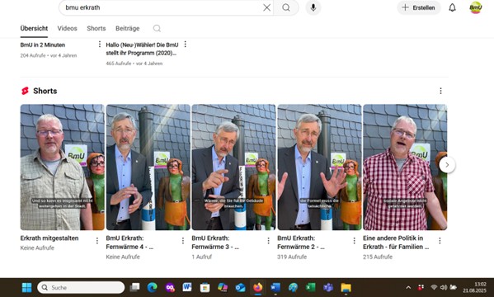This screenshot has height=297, width=494.
Task: Start voice search with the microphone icon
Action: pyautogui.click(x=313, y=7)
